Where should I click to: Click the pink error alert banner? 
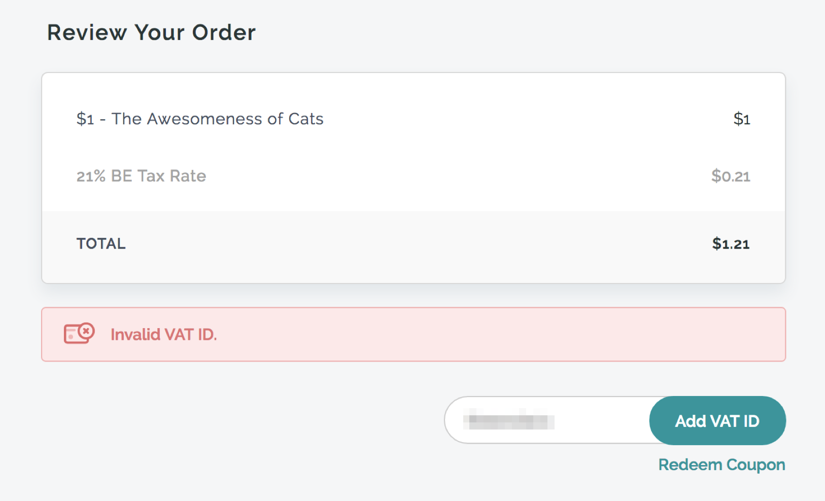pyautogui.click(x=414, y=334)
